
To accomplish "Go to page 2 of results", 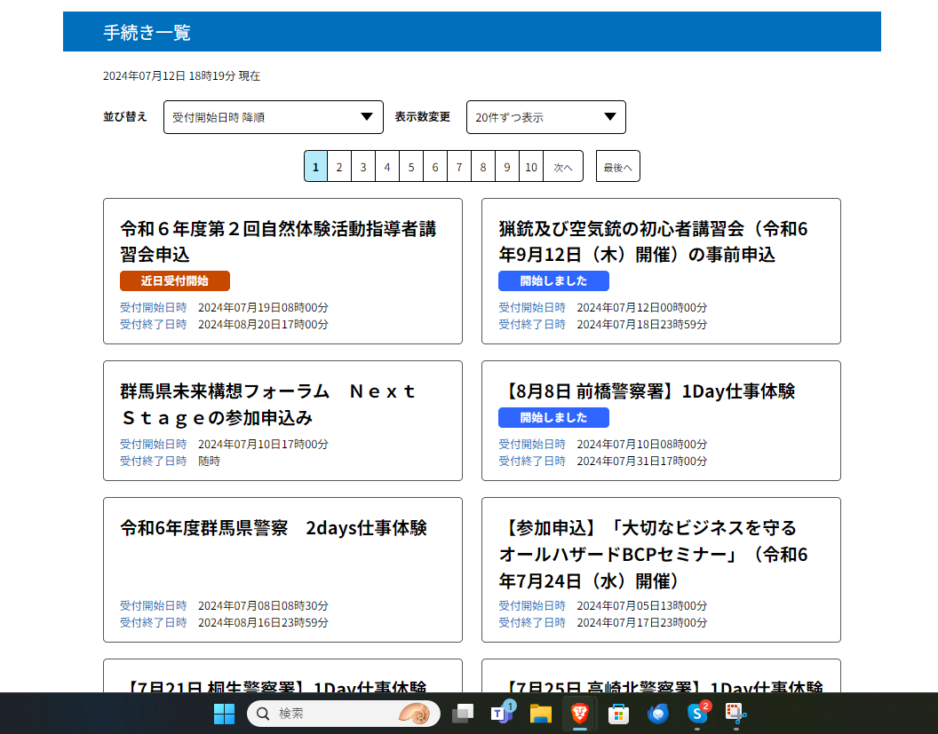I will [338, 167].
